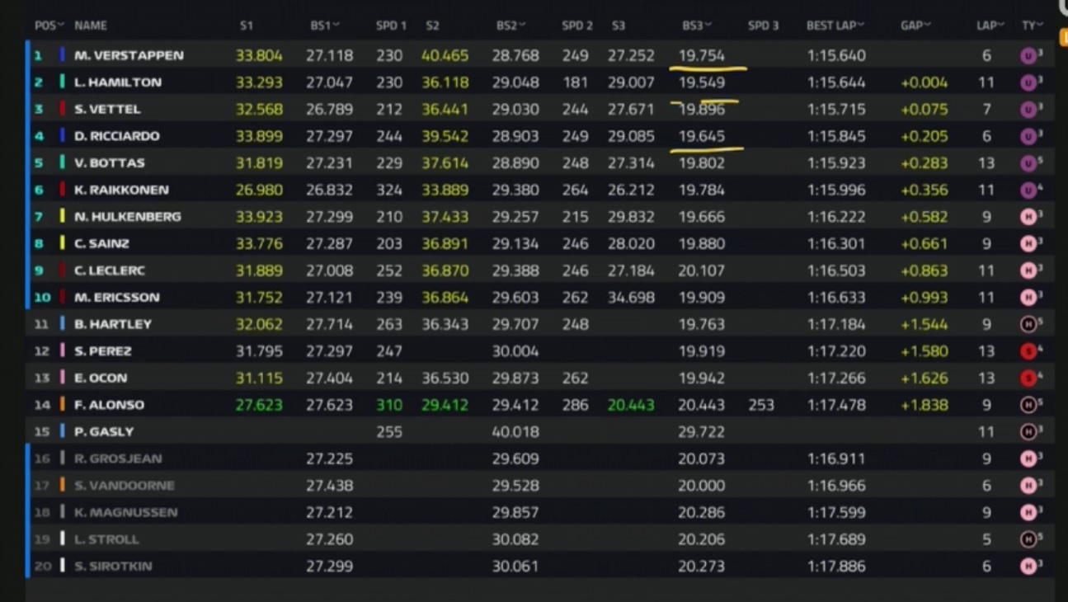Click Verstappen's purple ultrasoft tyre icon

pos(1028,56)
